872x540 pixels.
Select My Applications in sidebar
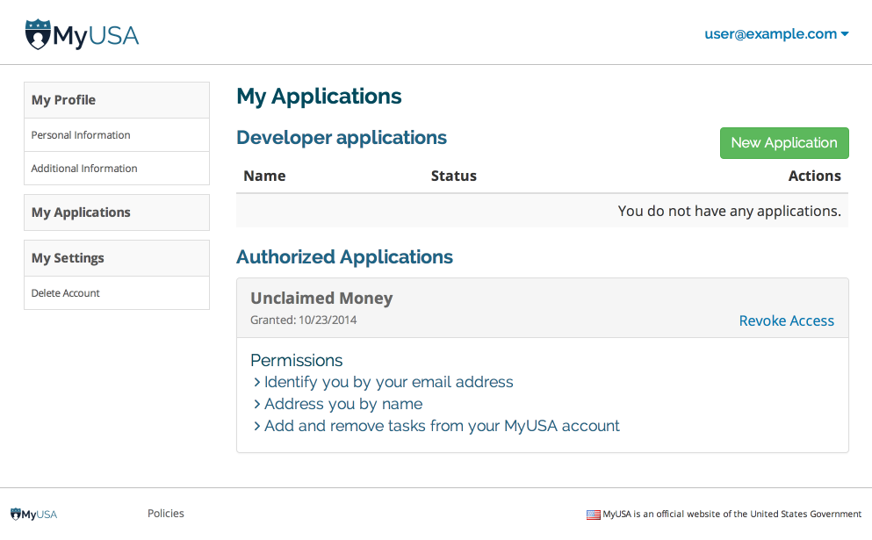(x=81, y=212)
